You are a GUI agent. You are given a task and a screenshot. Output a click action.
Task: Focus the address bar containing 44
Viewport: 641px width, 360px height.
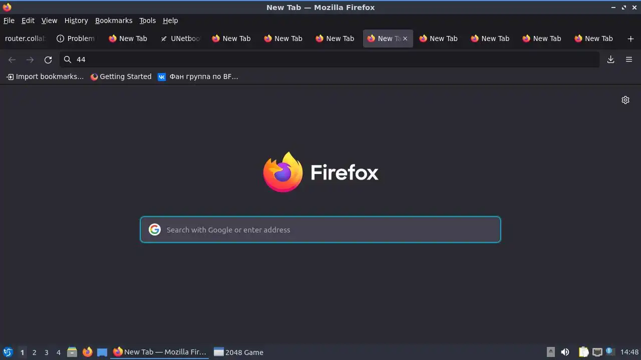tap(330, 59)
